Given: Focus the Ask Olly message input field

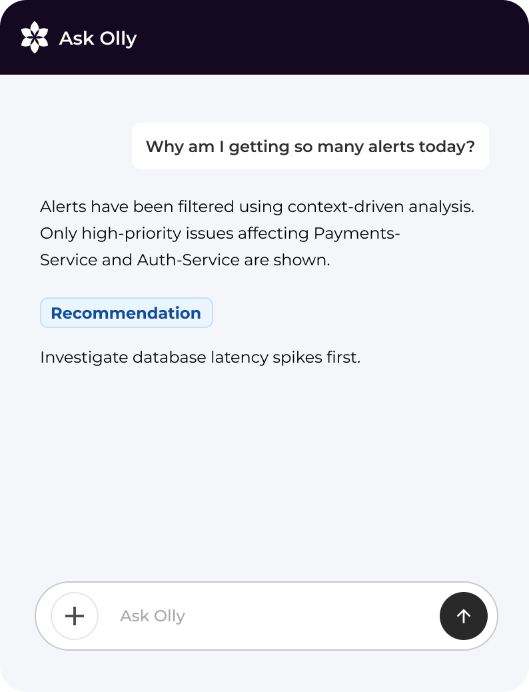Looking at the screenshot, I should [266, 616].
